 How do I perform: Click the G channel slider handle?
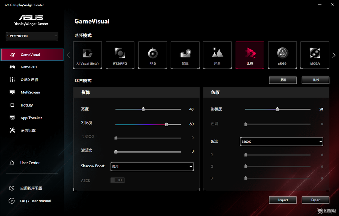(245, 166)
